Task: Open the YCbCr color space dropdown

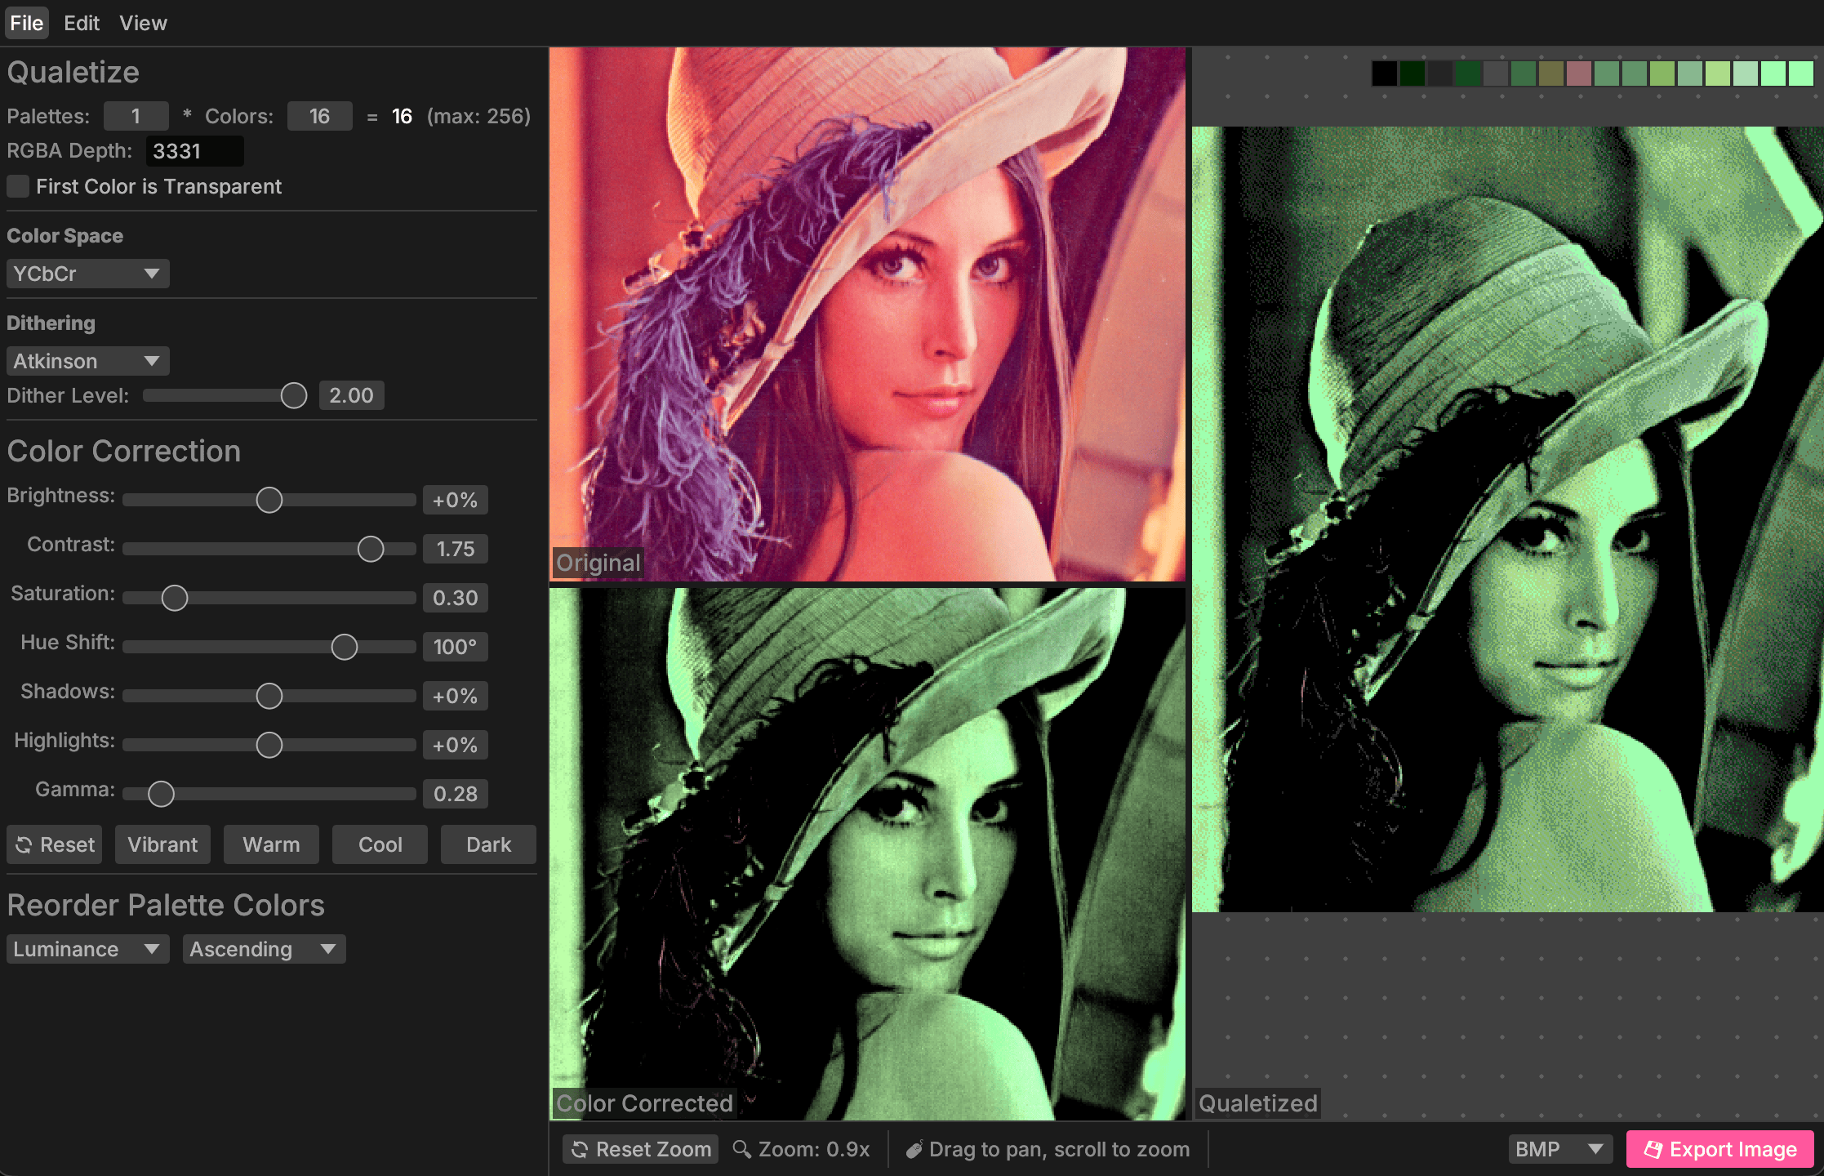Action: 87,274
